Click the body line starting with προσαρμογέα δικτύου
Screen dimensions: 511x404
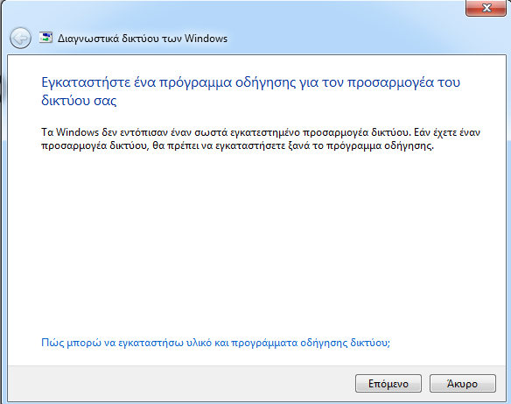pyautogui.click(x=237, y=145)
